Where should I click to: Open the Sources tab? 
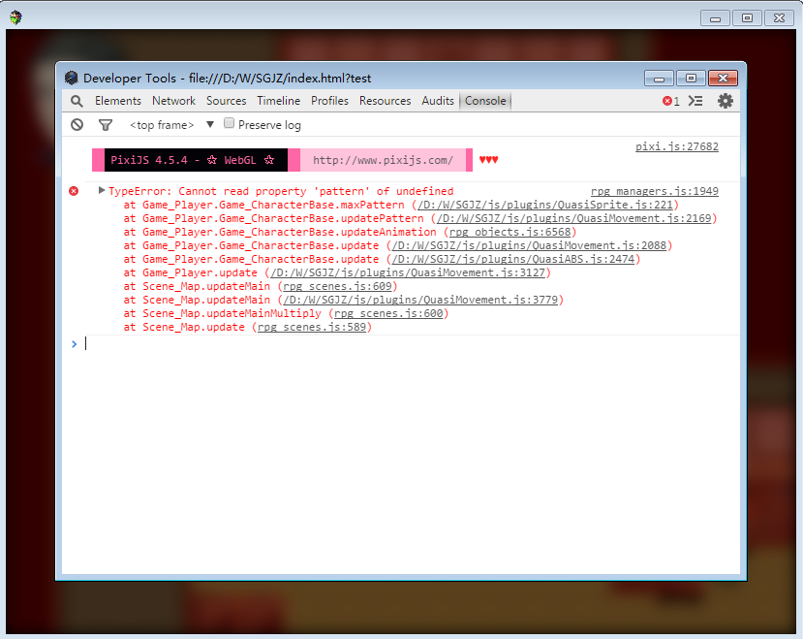click(227, 101)
